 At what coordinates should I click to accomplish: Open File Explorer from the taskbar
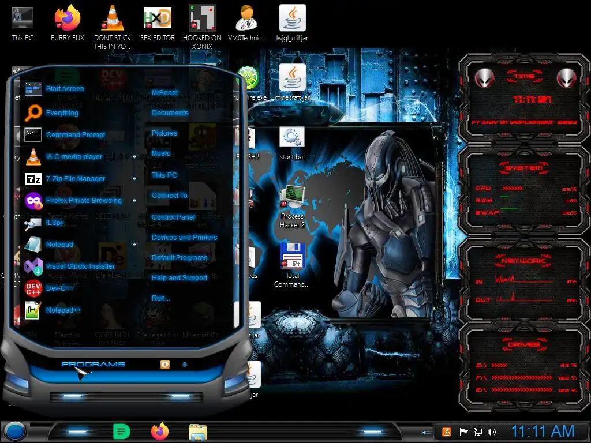198,432
